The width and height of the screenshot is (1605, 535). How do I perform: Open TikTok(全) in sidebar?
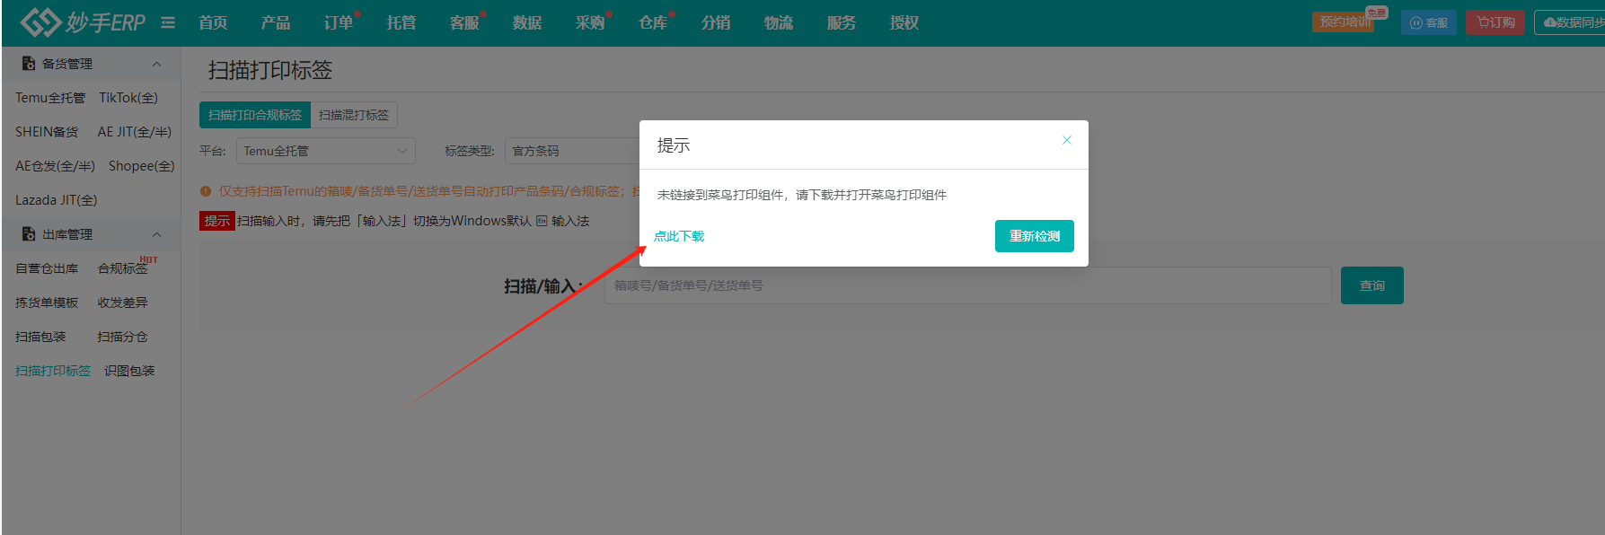point(128,98)
